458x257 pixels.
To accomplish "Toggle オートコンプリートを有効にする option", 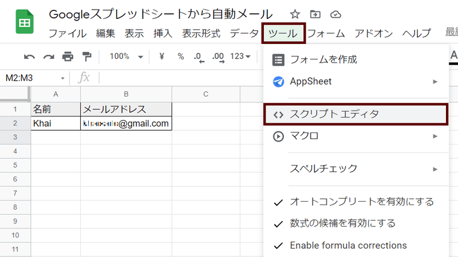I will (x=356, y=202).
